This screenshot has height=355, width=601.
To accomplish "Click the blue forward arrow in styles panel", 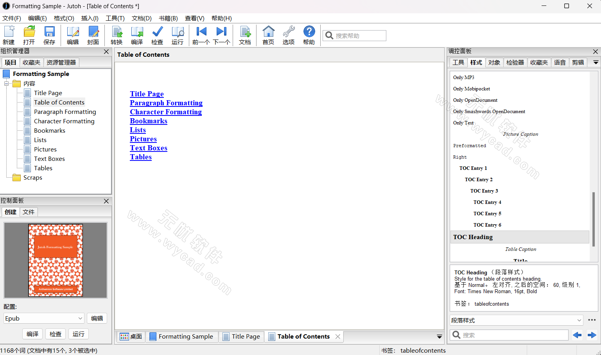I will (592, 335).
